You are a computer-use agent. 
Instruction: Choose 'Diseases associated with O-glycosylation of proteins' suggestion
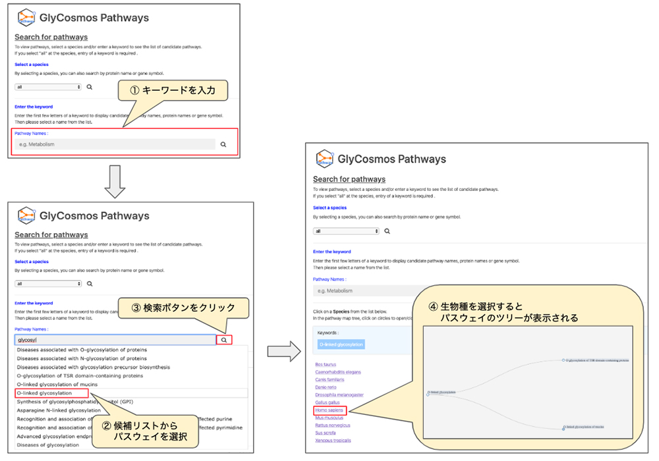click(x=81, y=350)
